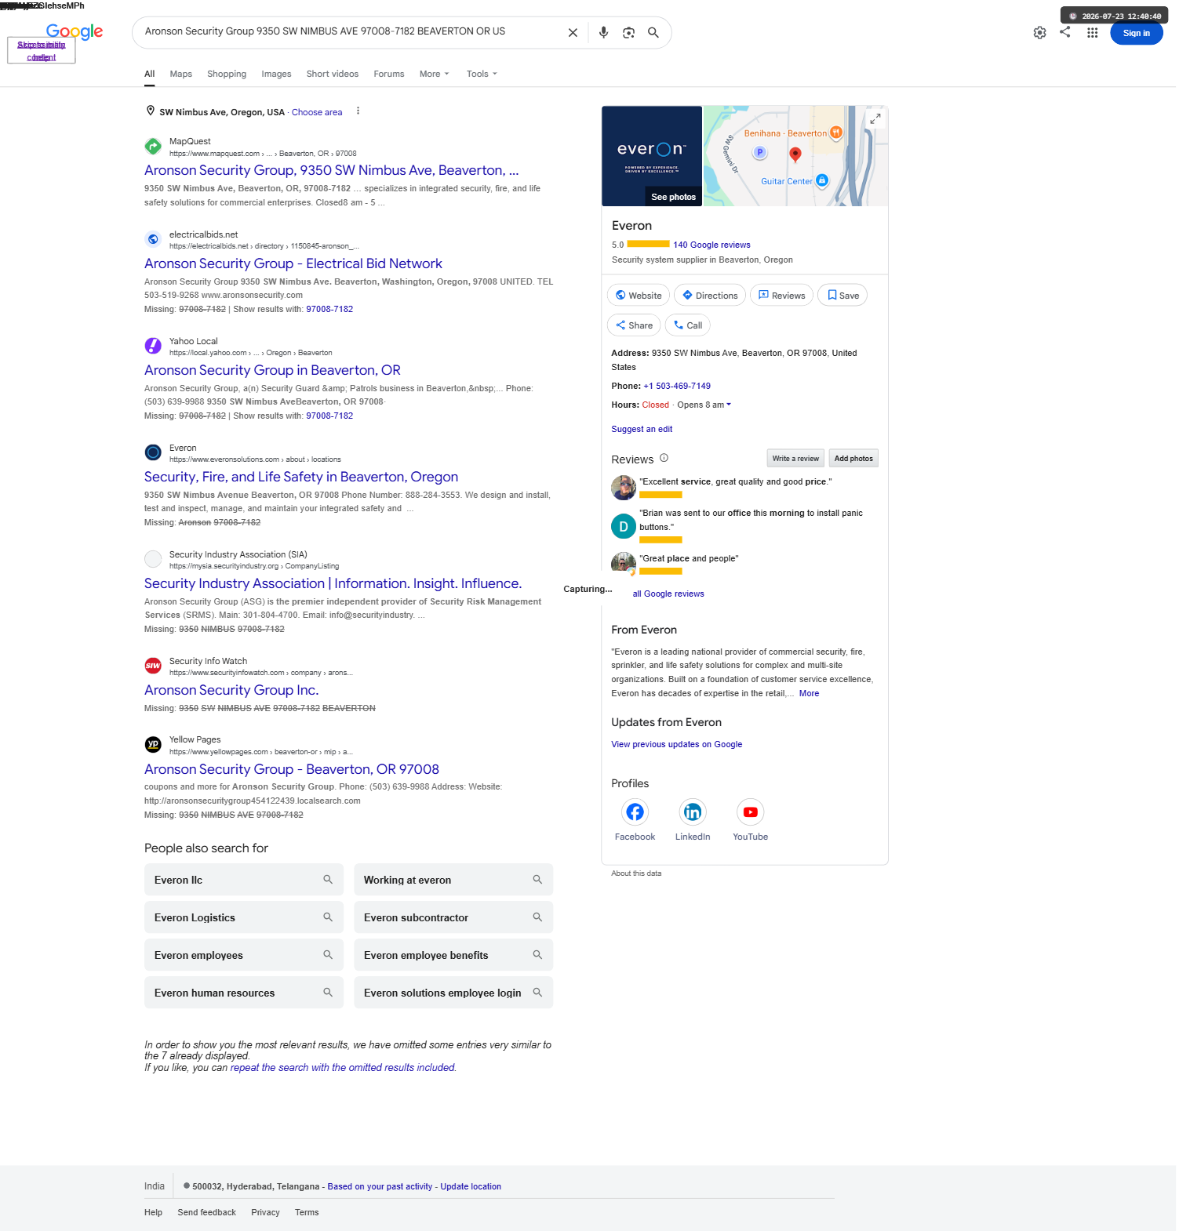Image resolution: width=1190 pixels, height=1231 pixels.
Task: Open search by image camera icon
Action: 628,33
